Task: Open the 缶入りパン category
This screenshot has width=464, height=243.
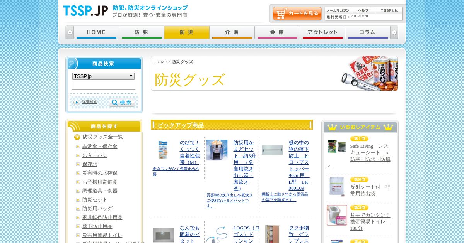Action: pyautogui.click(x=95, y=155)
